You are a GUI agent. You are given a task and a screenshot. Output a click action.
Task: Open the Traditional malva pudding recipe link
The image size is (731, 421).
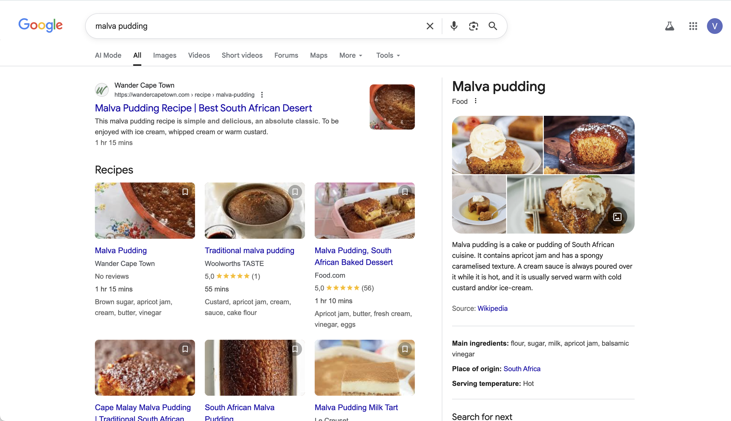(x=249, y=250)
